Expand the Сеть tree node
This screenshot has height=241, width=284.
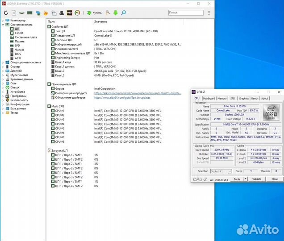click(x=3, y=83)
